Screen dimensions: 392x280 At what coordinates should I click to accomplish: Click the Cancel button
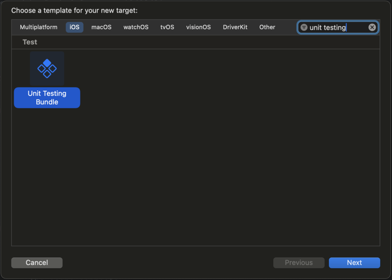pyautogui.click(x=37, y=263)
